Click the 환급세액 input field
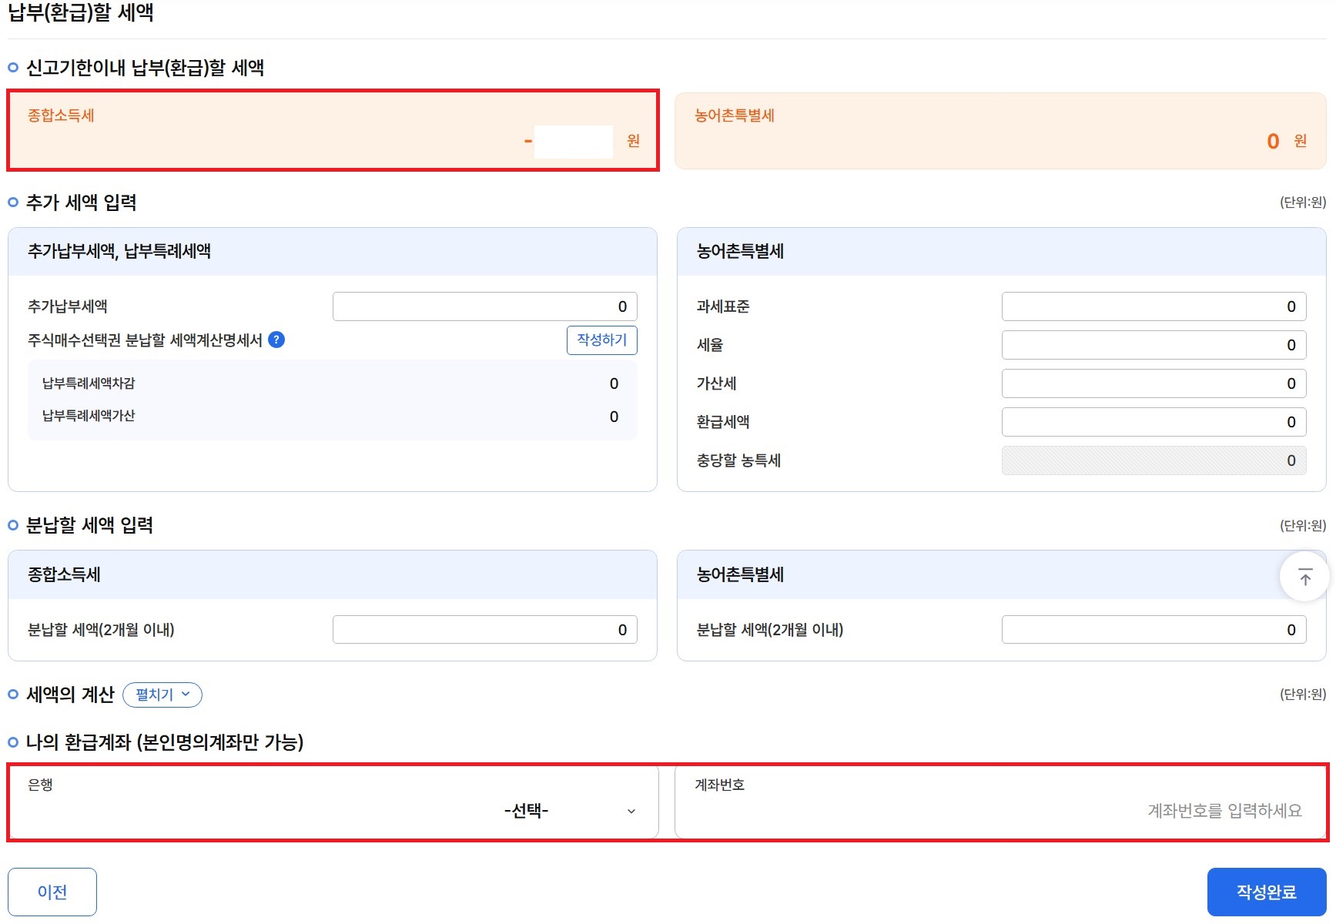Screen dimensions: 1336x924 [1154, 422]
